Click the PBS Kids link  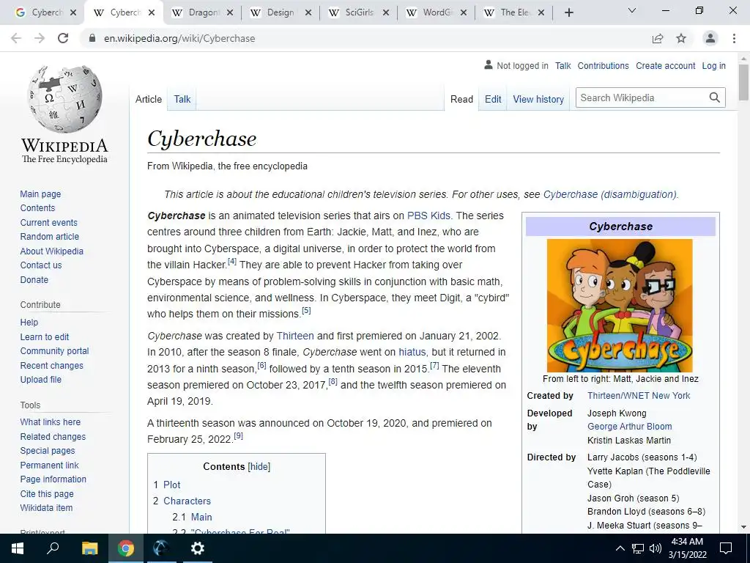[428, 216]
